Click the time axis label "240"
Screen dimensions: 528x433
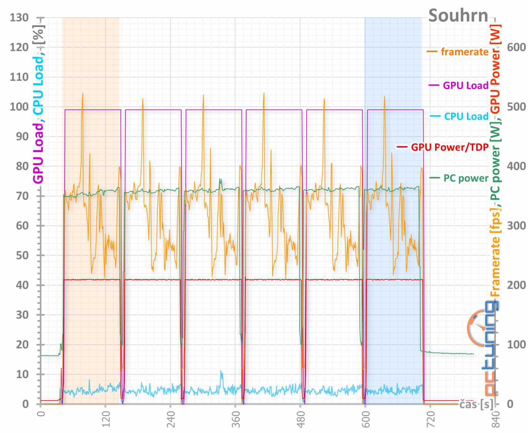tap(171, 419)
